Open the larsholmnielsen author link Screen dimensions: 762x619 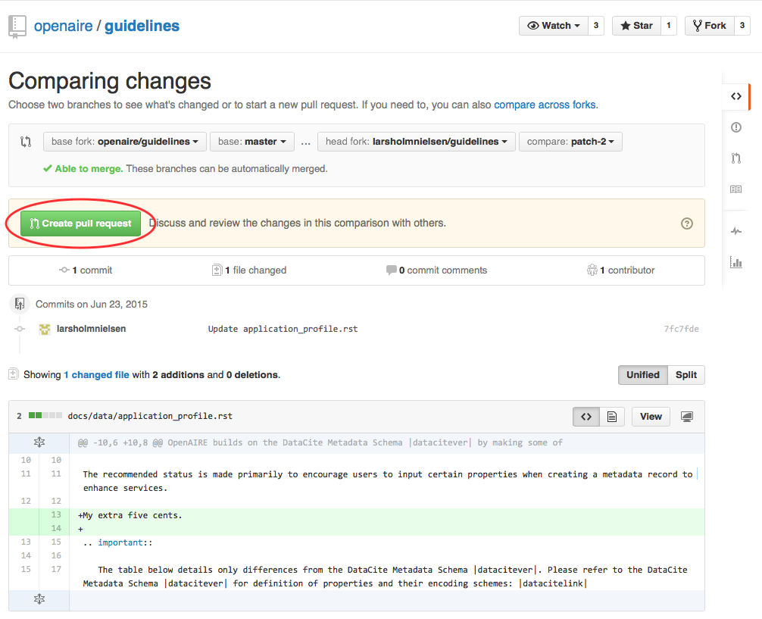[92, 329]
